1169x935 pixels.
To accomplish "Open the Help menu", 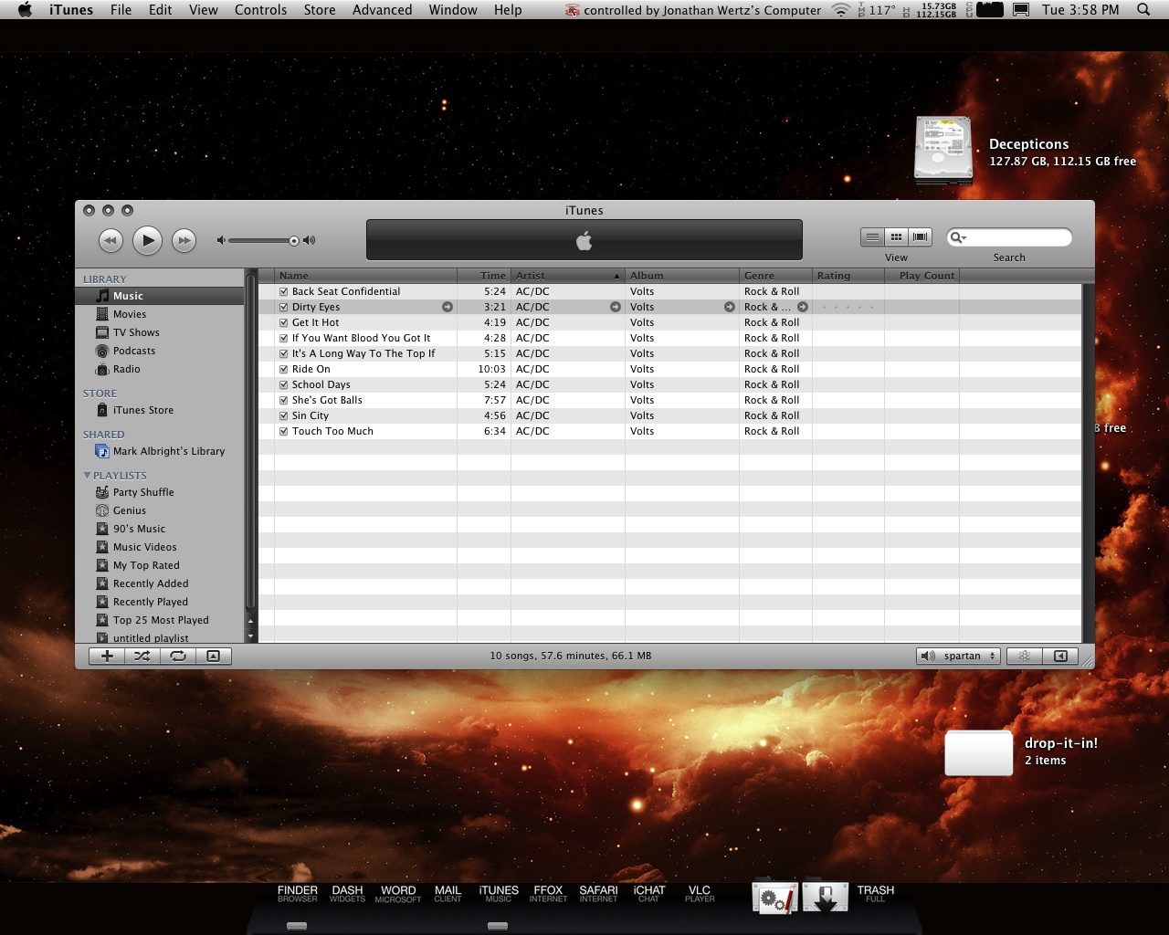I will pos(508,10).
